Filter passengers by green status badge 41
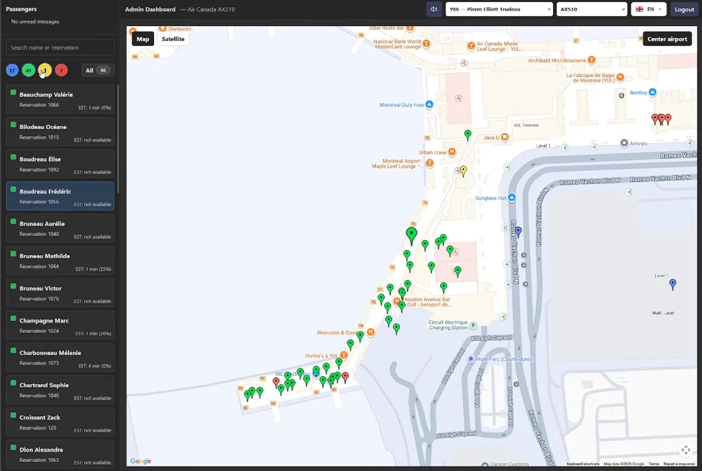 [x=29, y=70]
